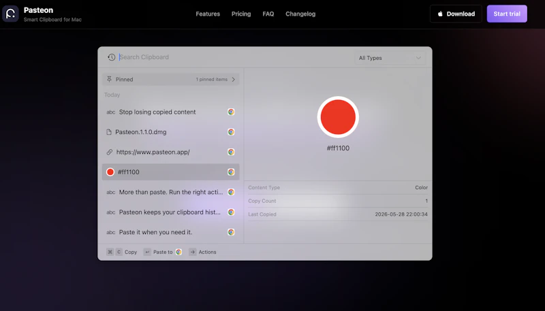Expand the Pinned items chevron
The image size is (545, 311).
click(234, 80)
